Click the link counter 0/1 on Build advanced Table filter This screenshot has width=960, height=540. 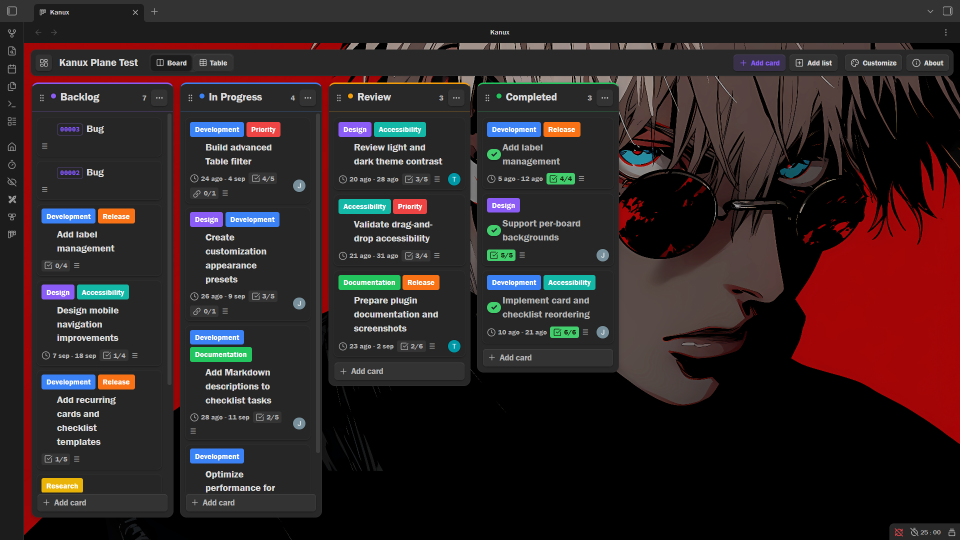(x=205, y=193)
